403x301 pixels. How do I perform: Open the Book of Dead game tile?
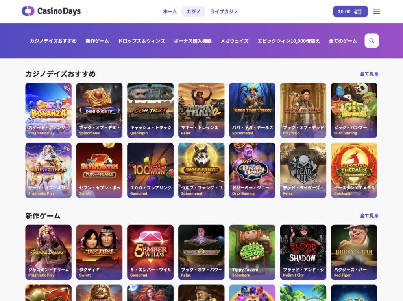tap(303, 110)
